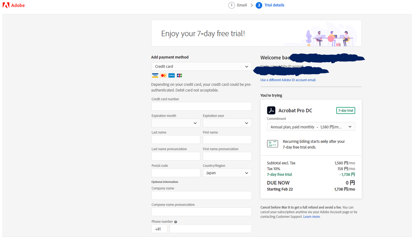The image size is (412, 237).
Task: Select the Trial details step
Action: click(274, 5)
